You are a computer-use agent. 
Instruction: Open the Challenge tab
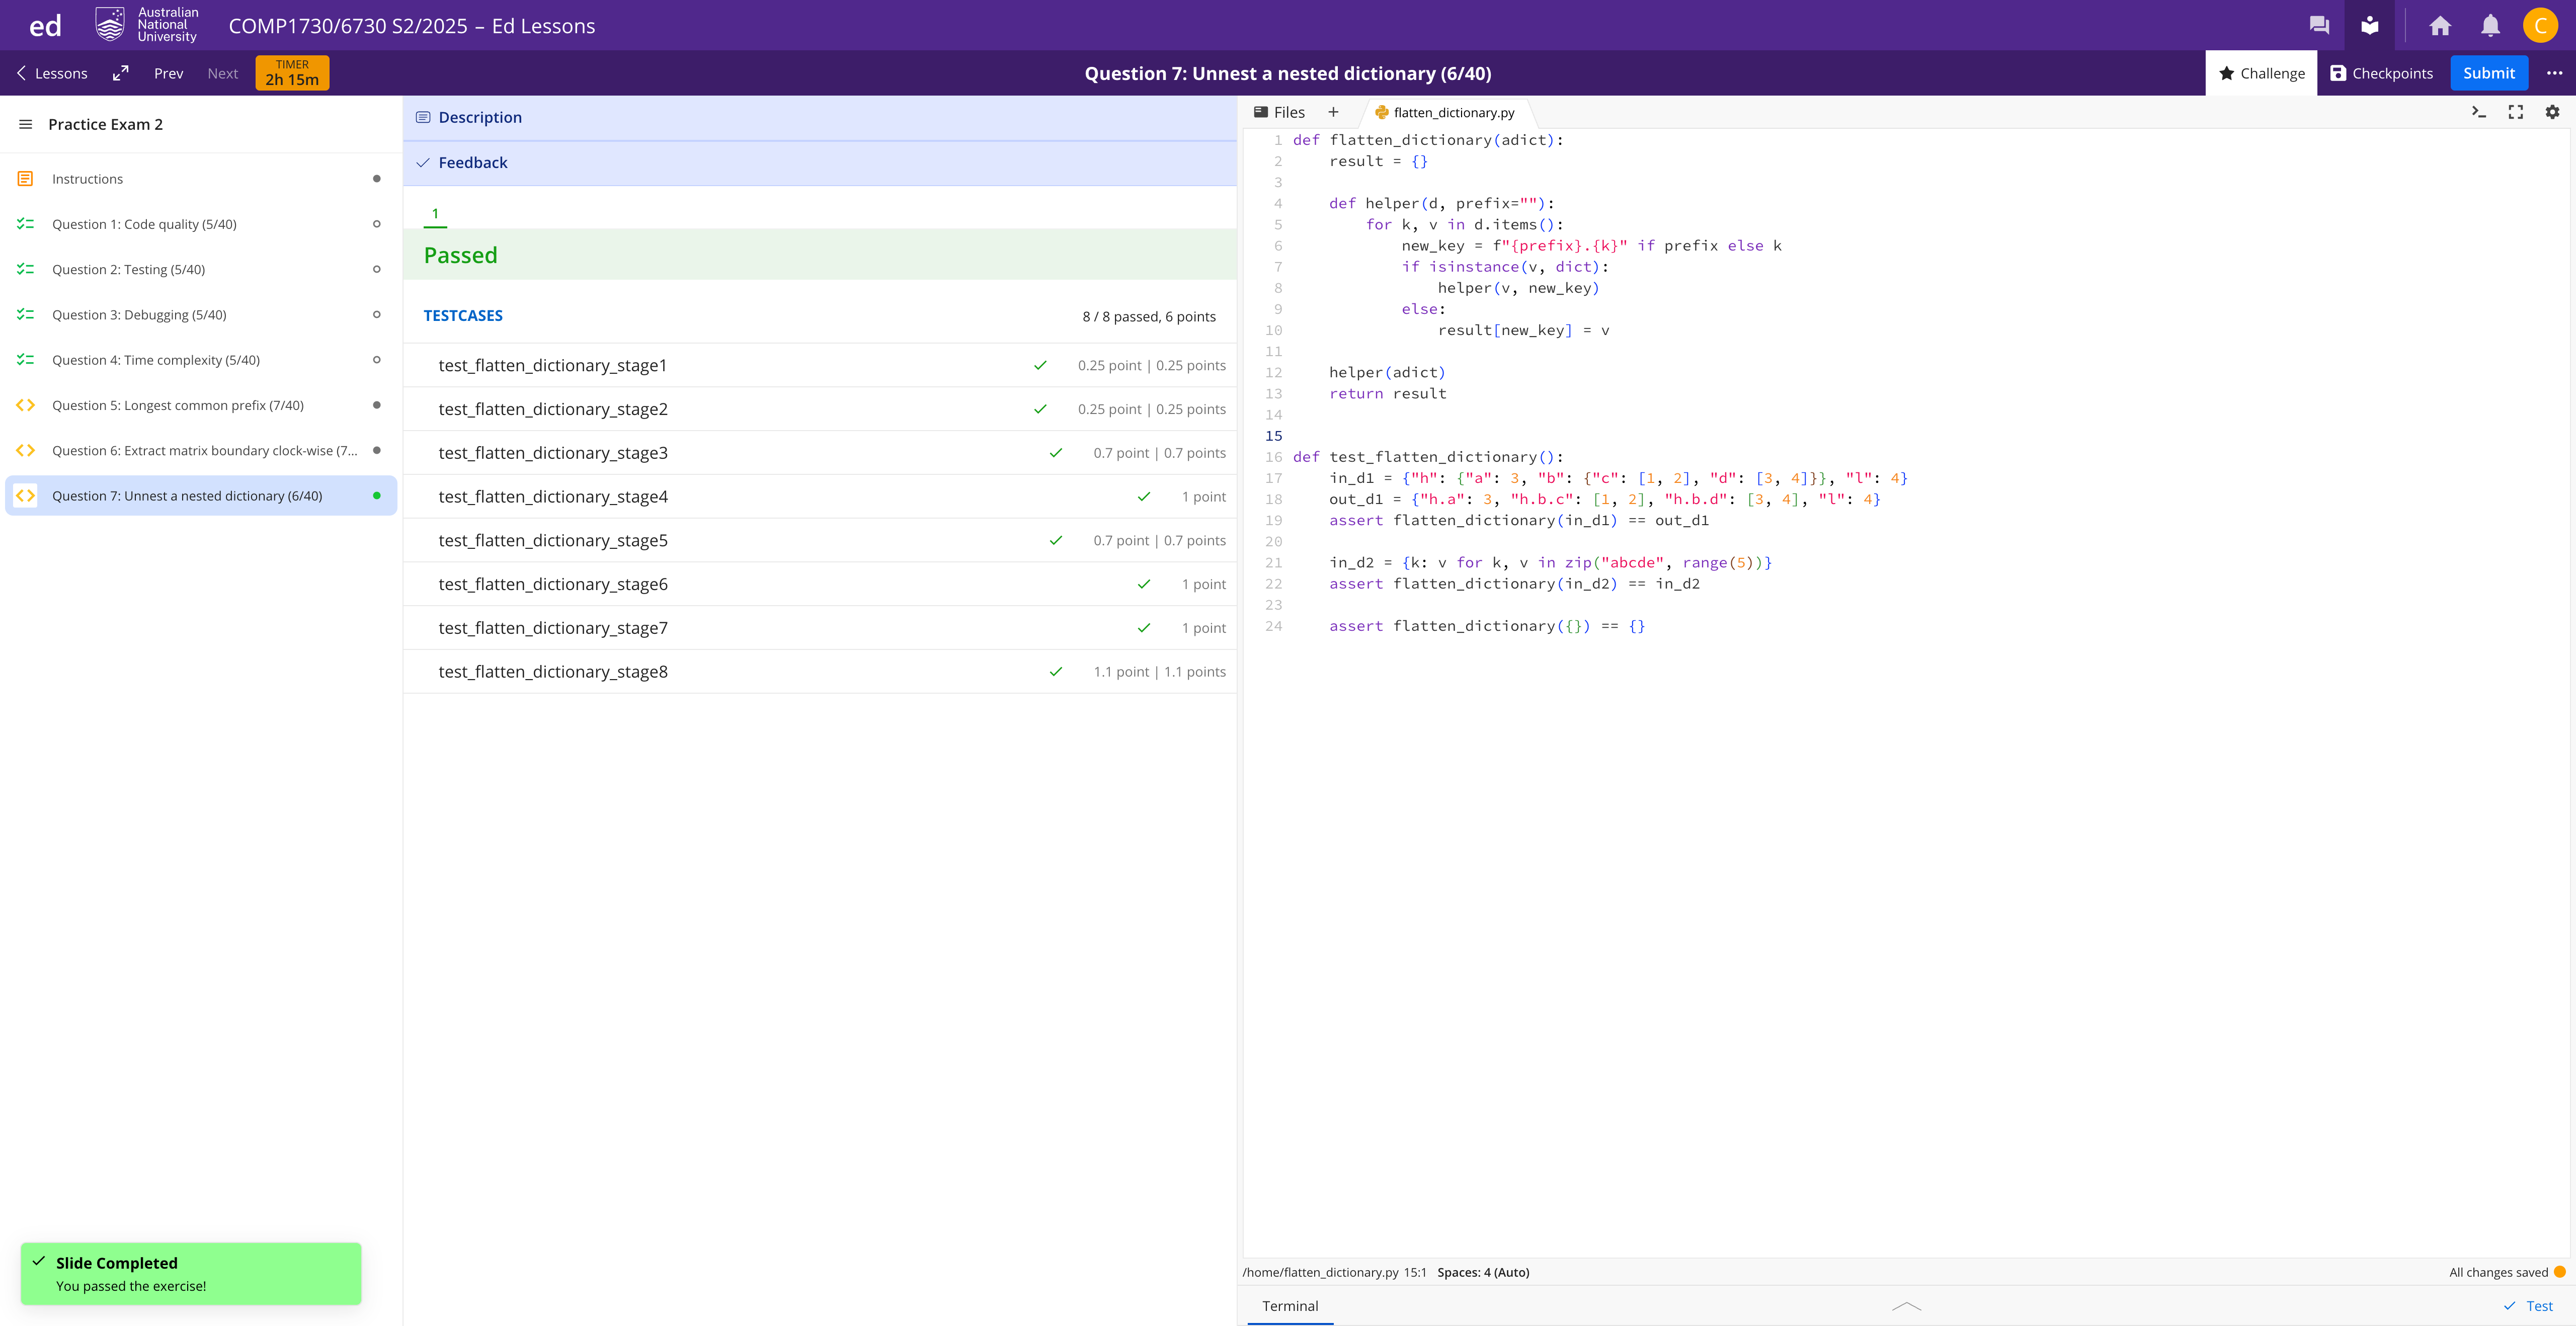coord(2261,73)
